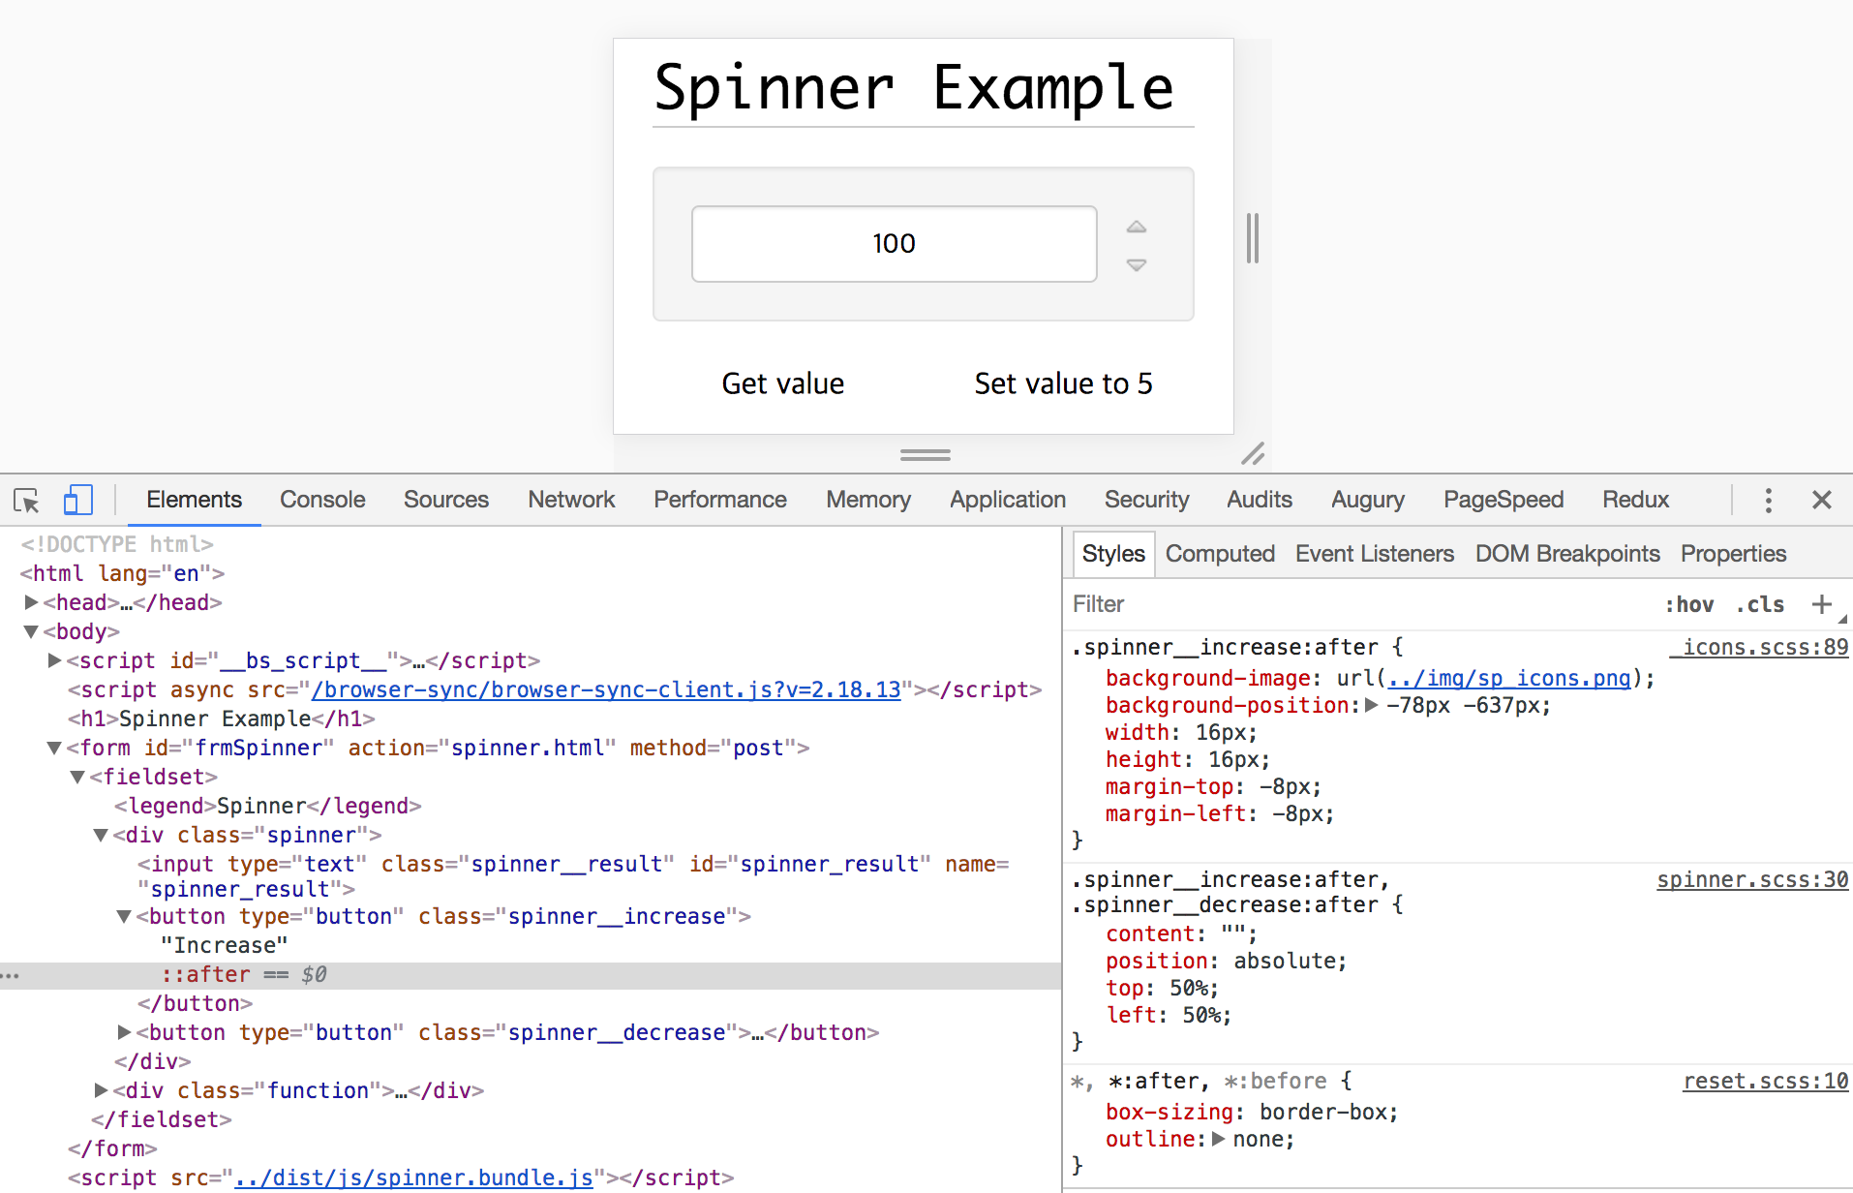Open the spinner.bundle.js script link
The width and height of the screenshot is (1853, 1193).
coord(413,1178)
